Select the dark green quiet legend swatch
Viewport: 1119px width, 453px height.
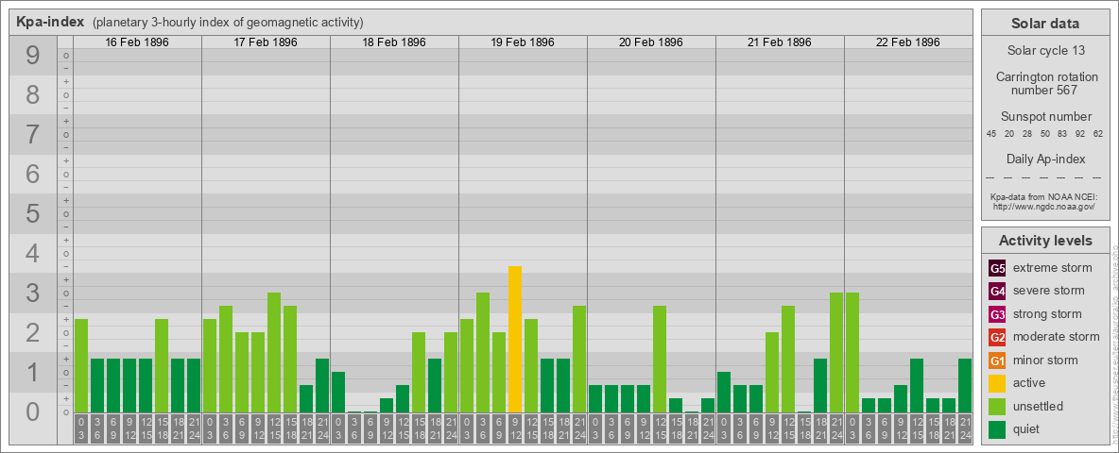pyautogui.click(x=998, y=428)
